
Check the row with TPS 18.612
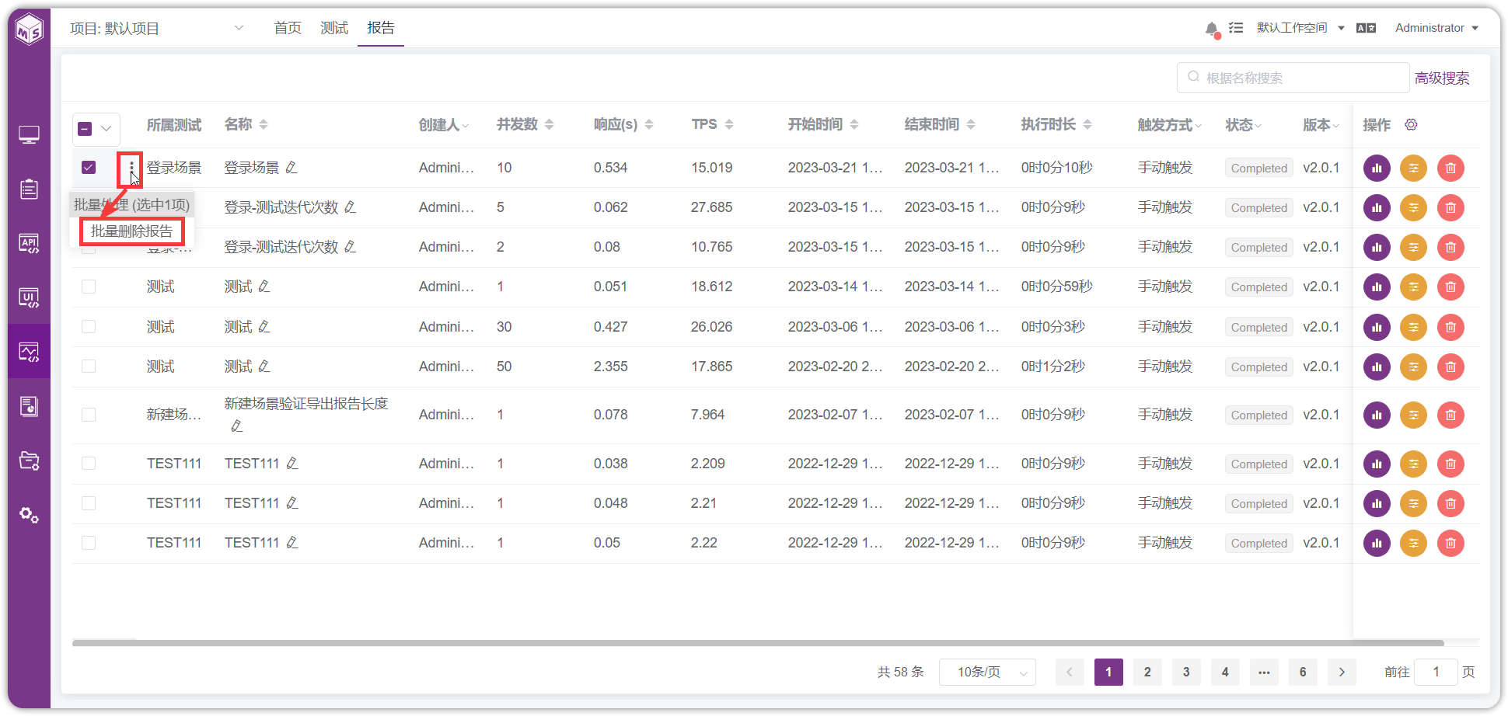point(89,287)
